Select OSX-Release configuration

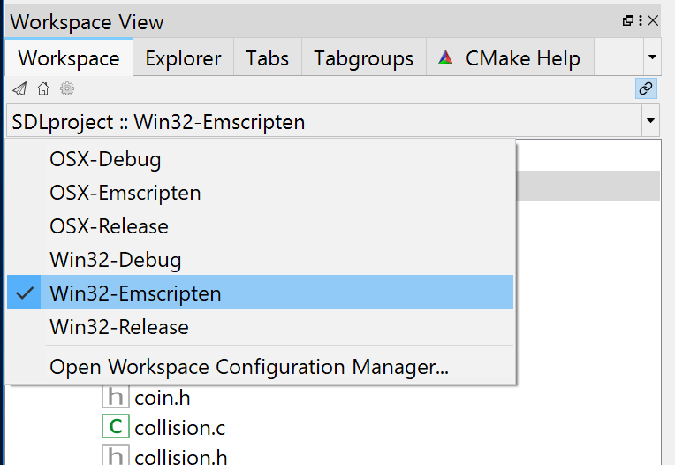point(260,226)
